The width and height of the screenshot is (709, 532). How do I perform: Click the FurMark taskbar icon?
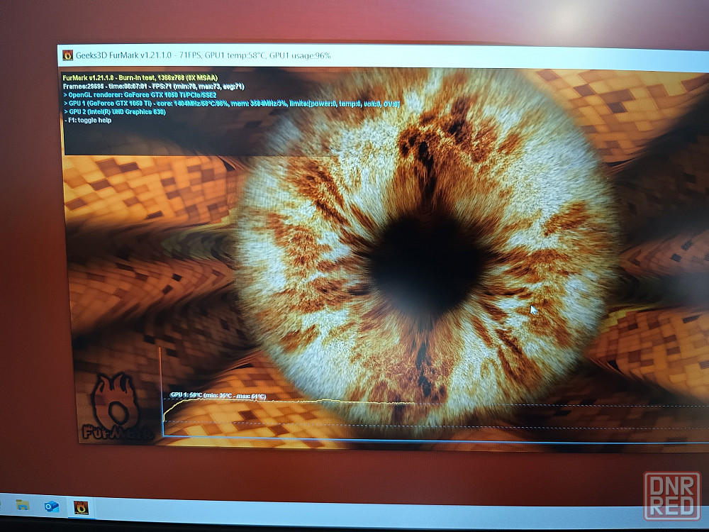(x=81, y=507)
